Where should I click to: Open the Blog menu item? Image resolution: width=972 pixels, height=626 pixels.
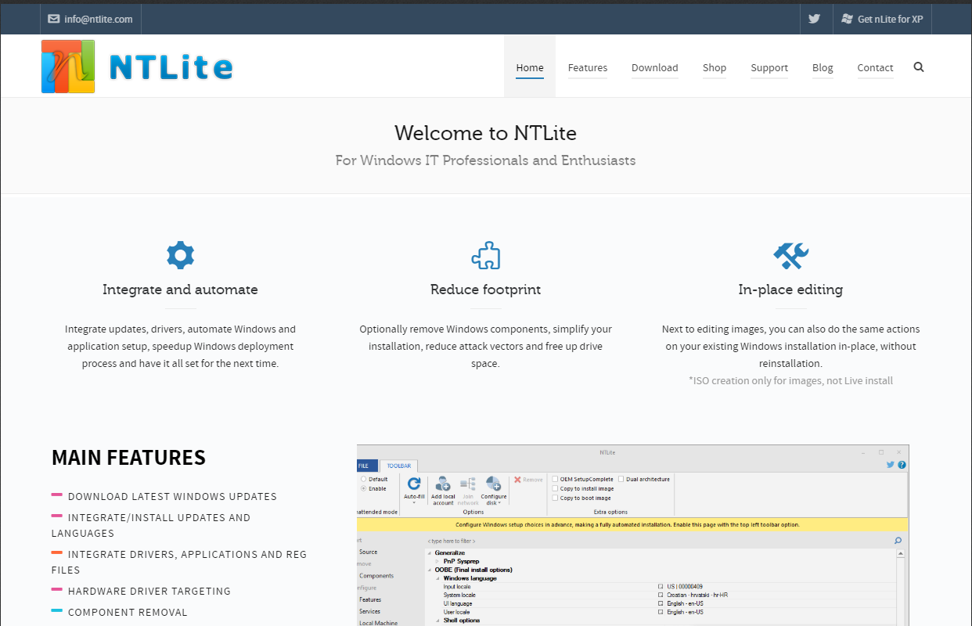pyautogui.click(x=823, y=67)
